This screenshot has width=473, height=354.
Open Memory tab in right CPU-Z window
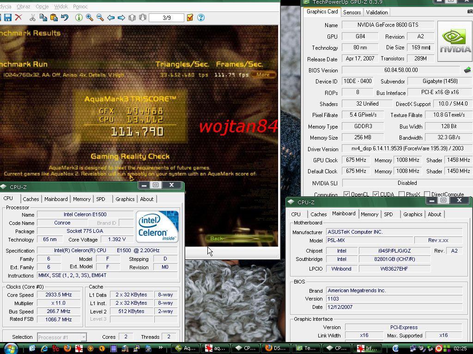coord(370,214)
